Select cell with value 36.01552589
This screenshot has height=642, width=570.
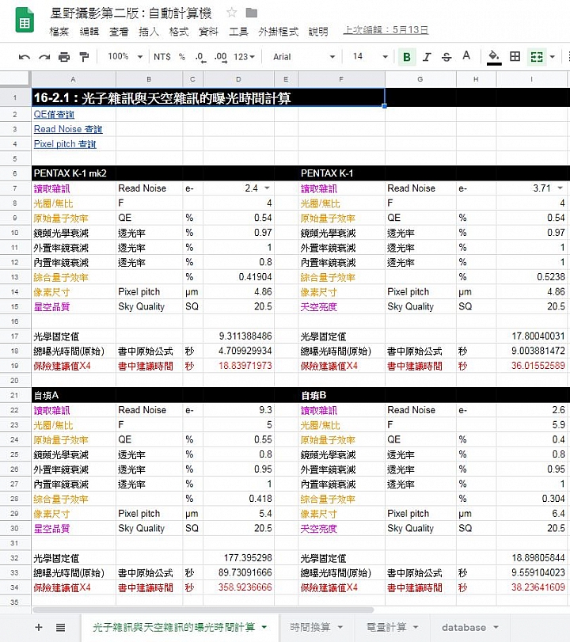point(533,366)
